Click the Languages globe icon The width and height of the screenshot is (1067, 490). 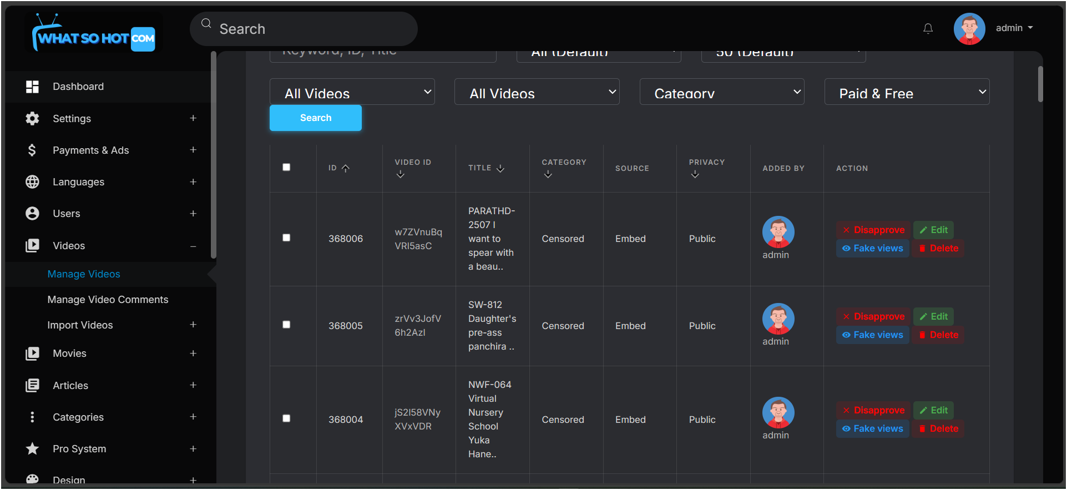pos(32,182)
